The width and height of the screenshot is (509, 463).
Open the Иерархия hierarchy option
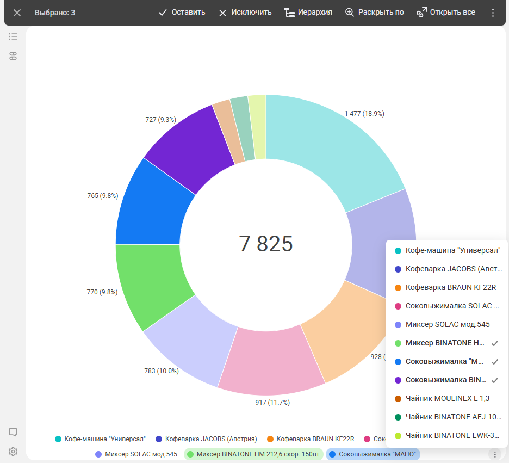[308, 13]
